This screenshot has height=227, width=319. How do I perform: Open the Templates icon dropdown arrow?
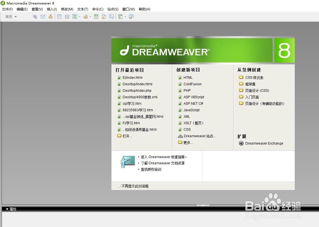pos(125,17)
